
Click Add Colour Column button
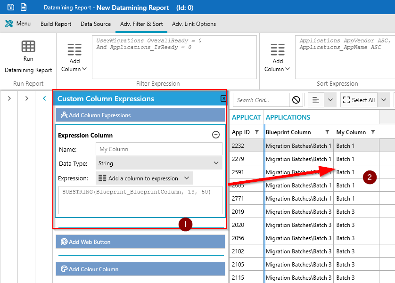tap(140, 269)
